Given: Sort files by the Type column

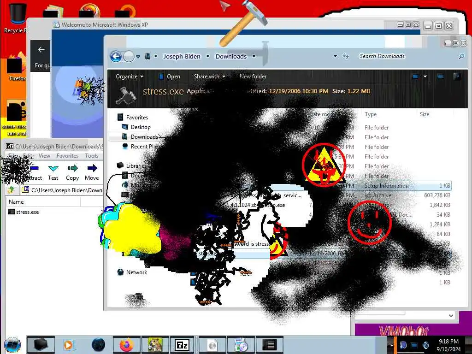Looking at the screenshot, I should 371,114.
